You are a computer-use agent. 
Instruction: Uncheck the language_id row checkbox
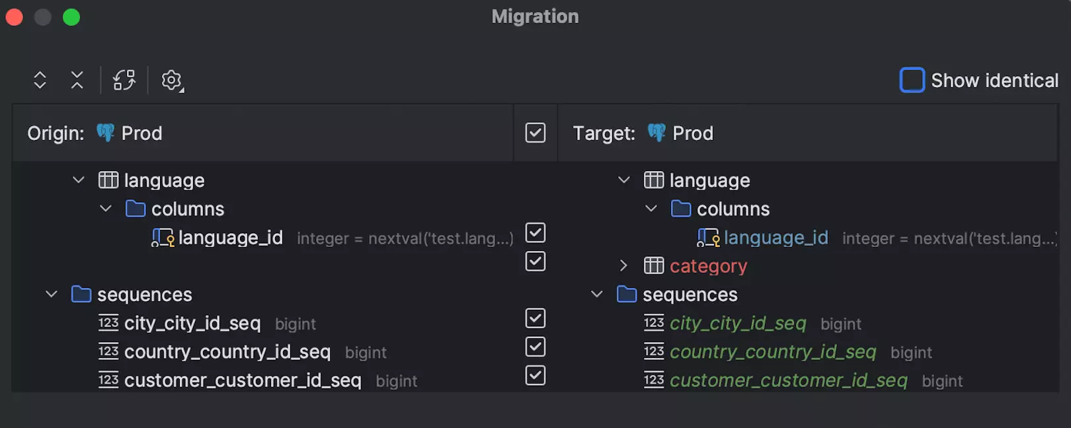coord(535,232)
